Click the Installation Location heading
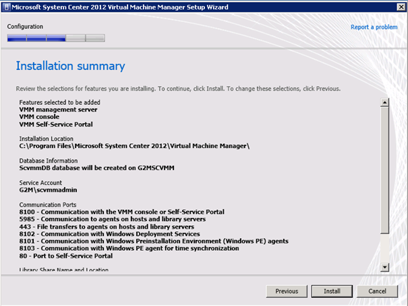 click(47, 139)
